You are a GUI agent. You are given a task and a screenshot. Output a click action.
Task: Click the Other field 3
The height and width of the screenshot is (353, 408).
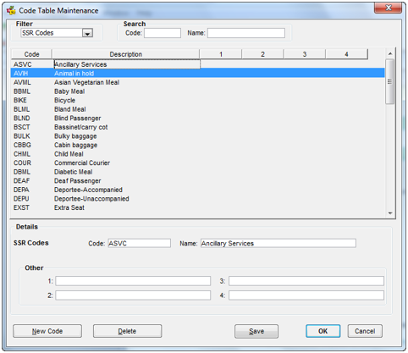[306, 281]
